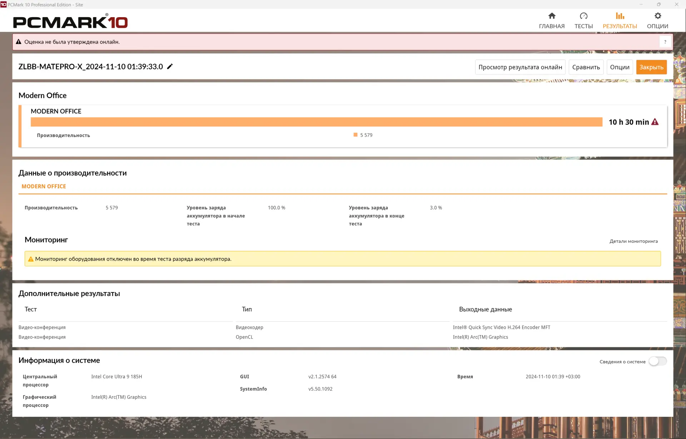Click the Intel Quick Sync Video H.264 Encoder entry

(502, 327)
